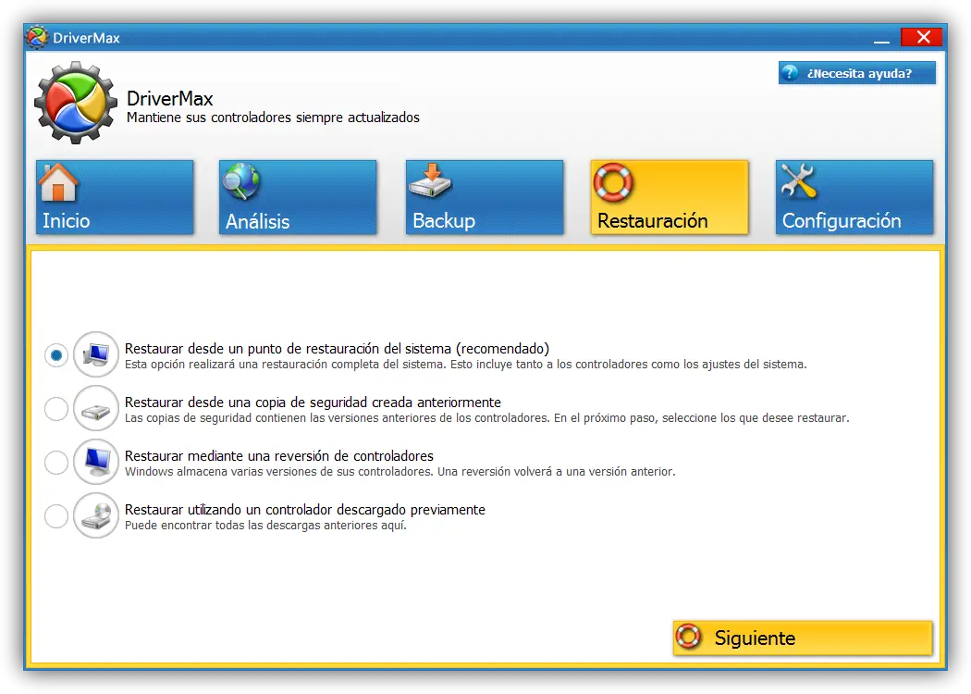Click the large DriverMax gear logo

pyautogui.click(x=76, y=103)
